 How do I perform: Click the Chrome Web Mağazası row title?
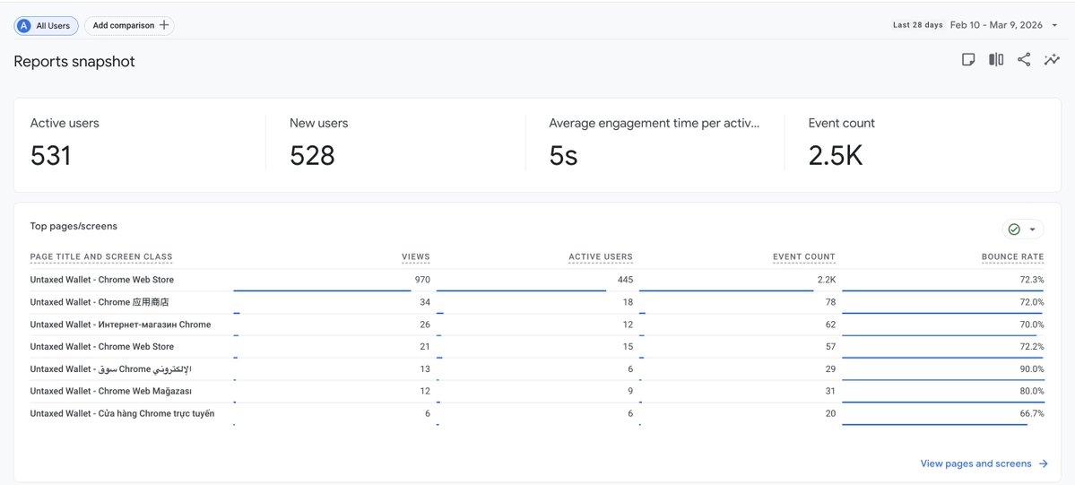[x=111, y=391]
